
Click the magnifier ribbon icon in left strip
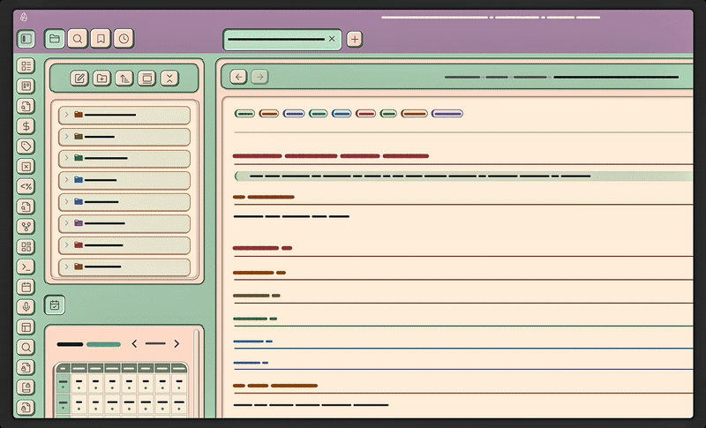(x=26, y=347)
